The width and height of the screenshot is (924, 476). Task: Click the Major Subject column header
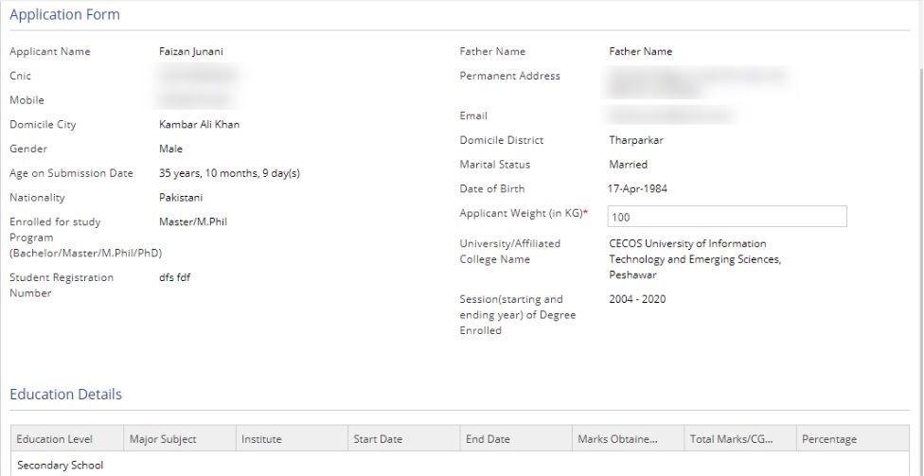click(x=163, y=439)
